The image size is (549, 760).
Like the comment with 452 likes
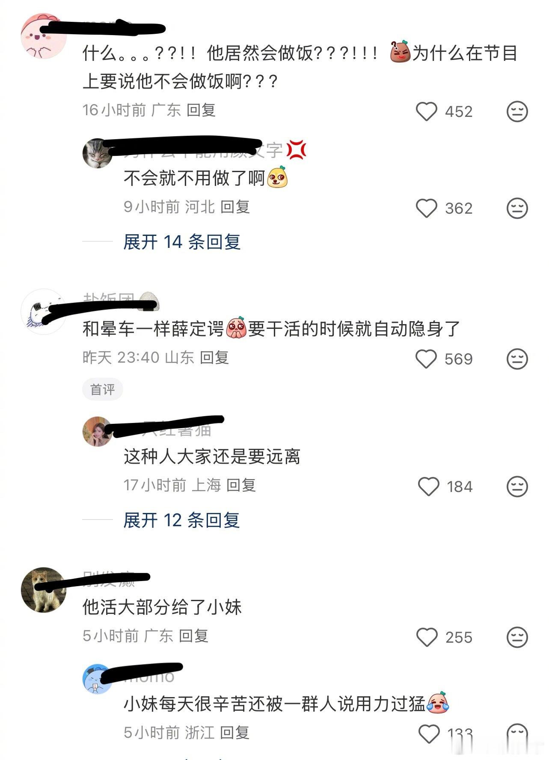(426, 111)
